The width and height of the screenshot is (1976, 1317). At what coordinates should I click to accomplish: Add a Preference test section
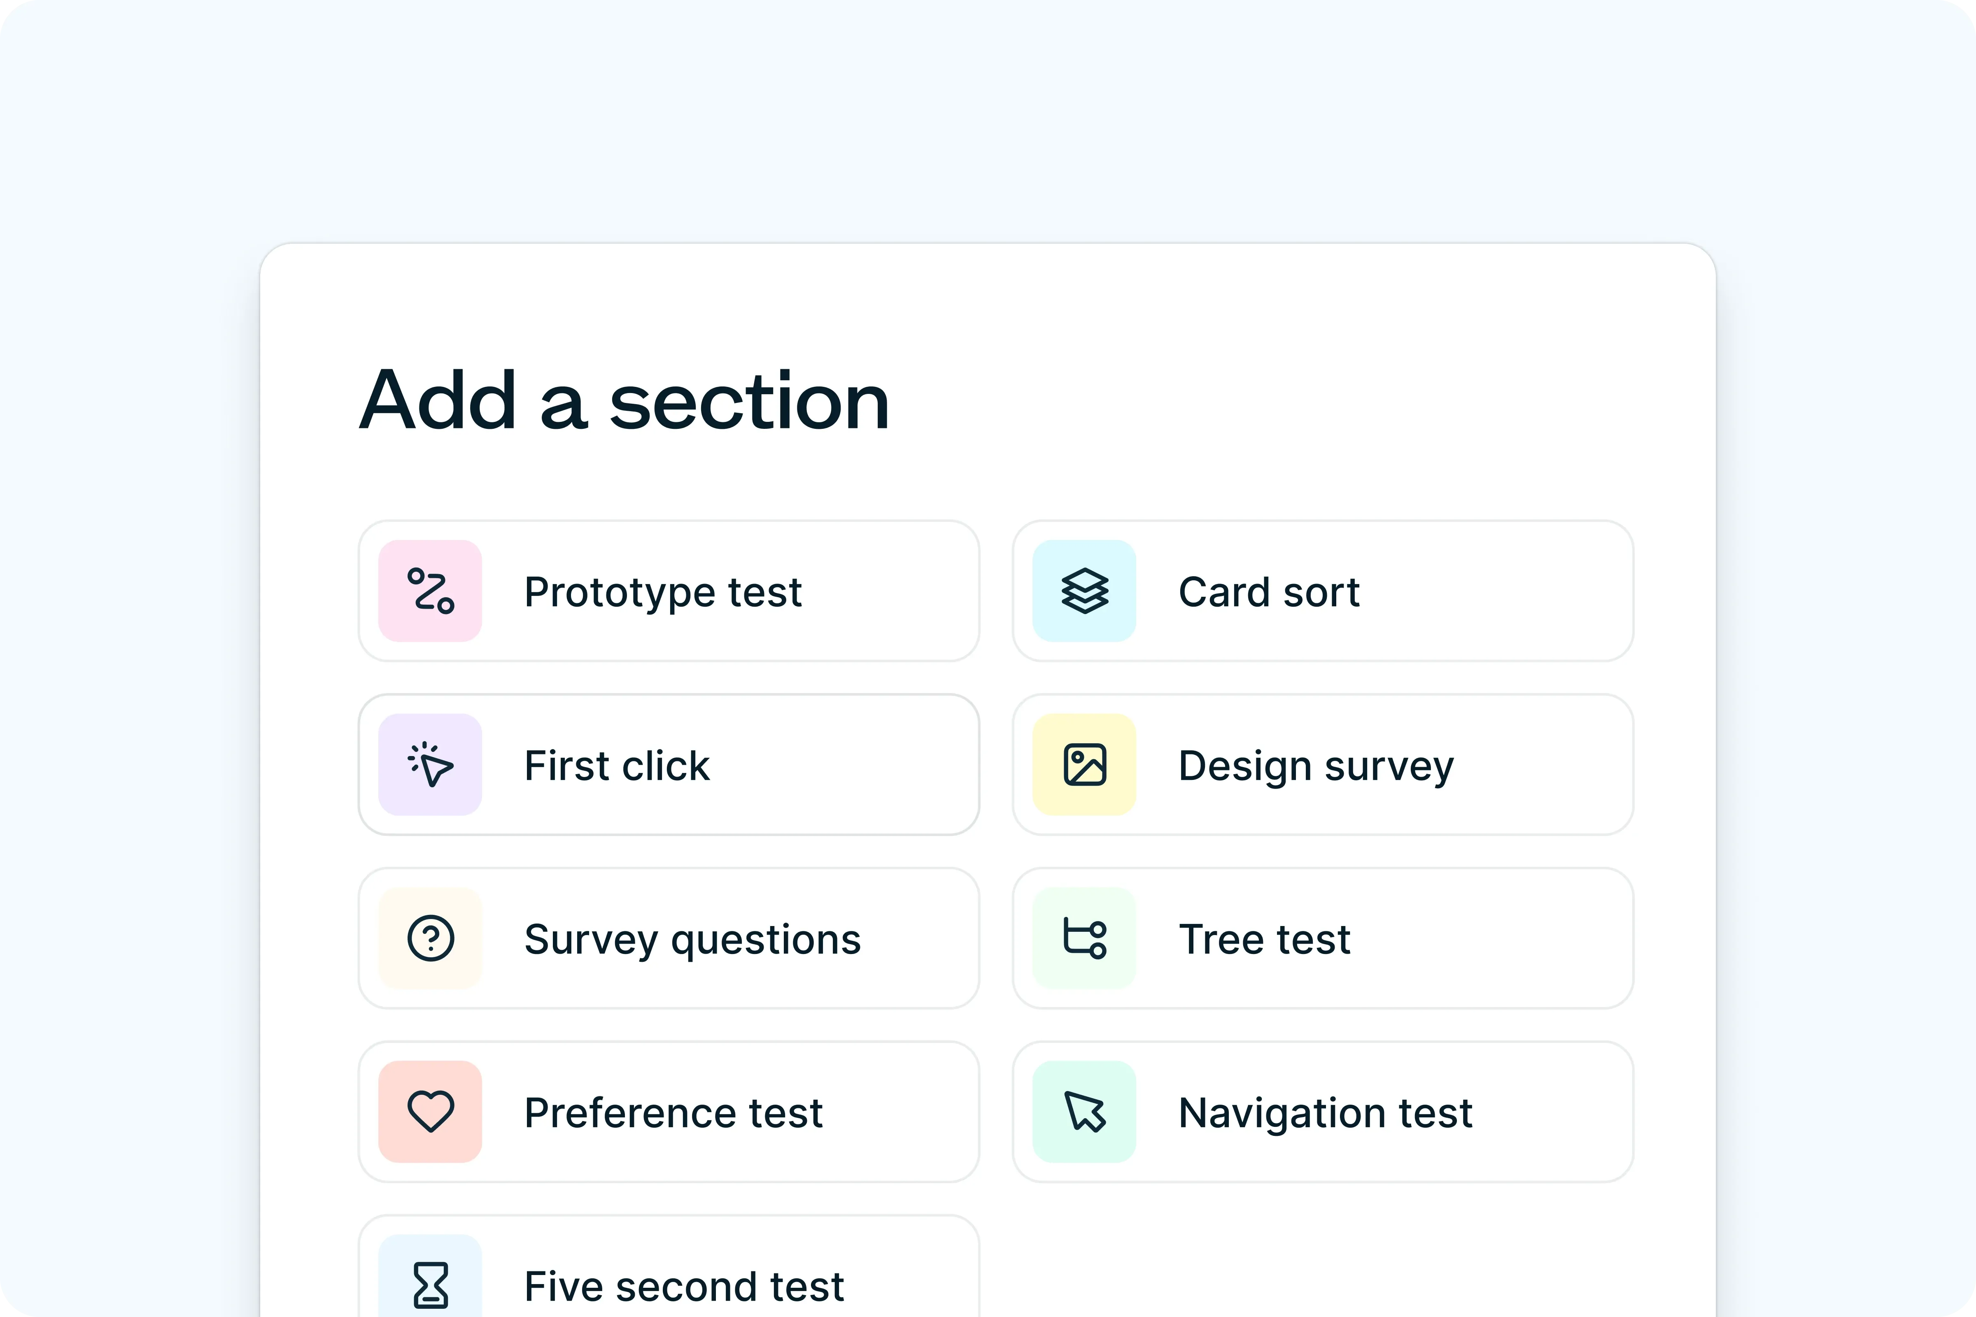tap(668, 1112)
